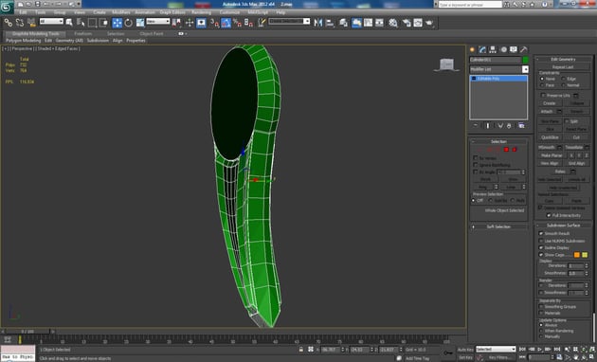Select the Edge constraint radio button
Viewport: 597px width, 362px height.
pos(564,79)
